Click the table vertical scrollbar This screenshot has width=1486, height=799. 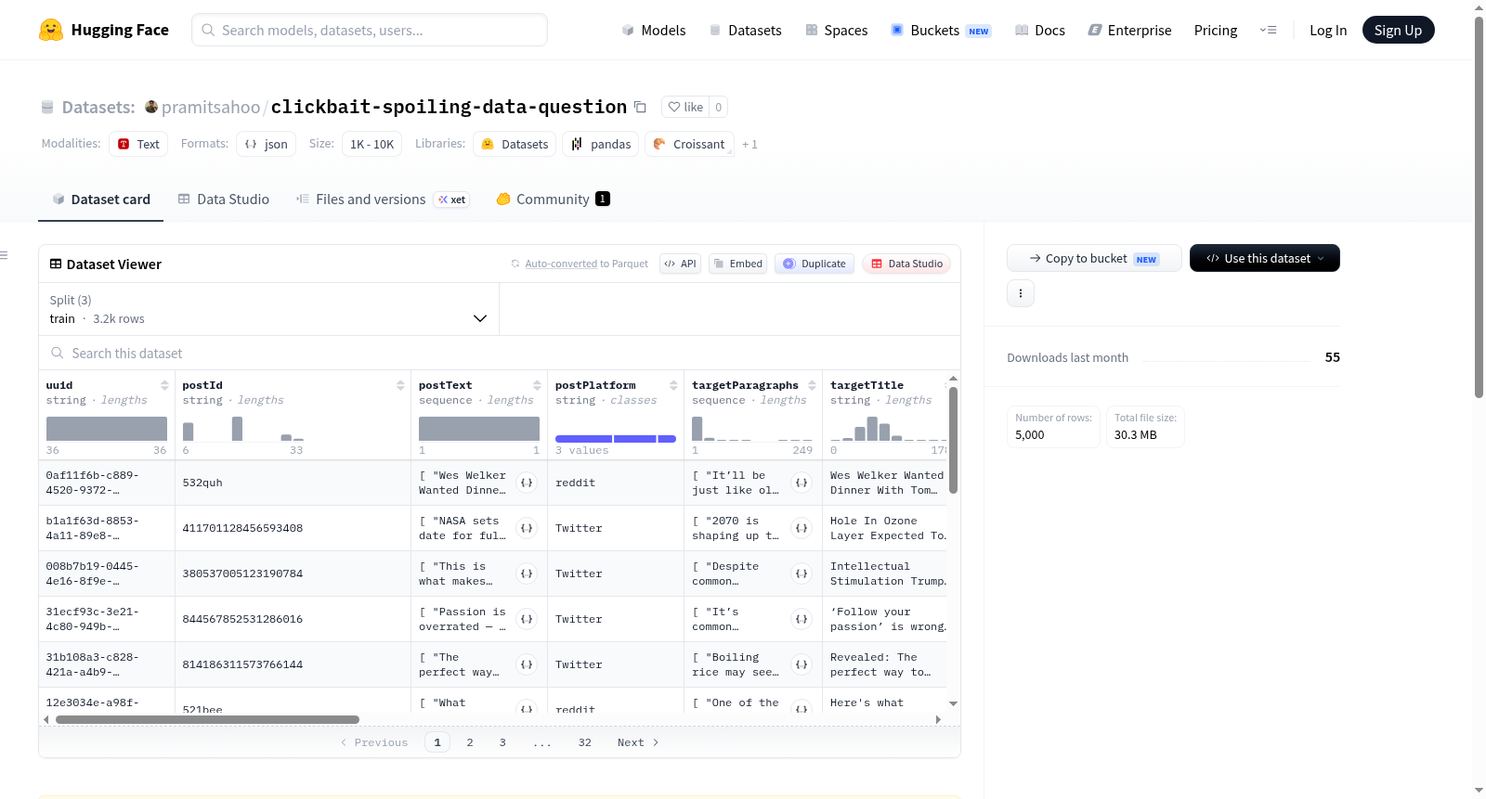(x=953, y=440)
